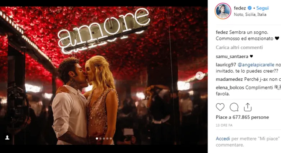Open the @angelapicarelle mention
281x153 pixels.
(256, 65)
